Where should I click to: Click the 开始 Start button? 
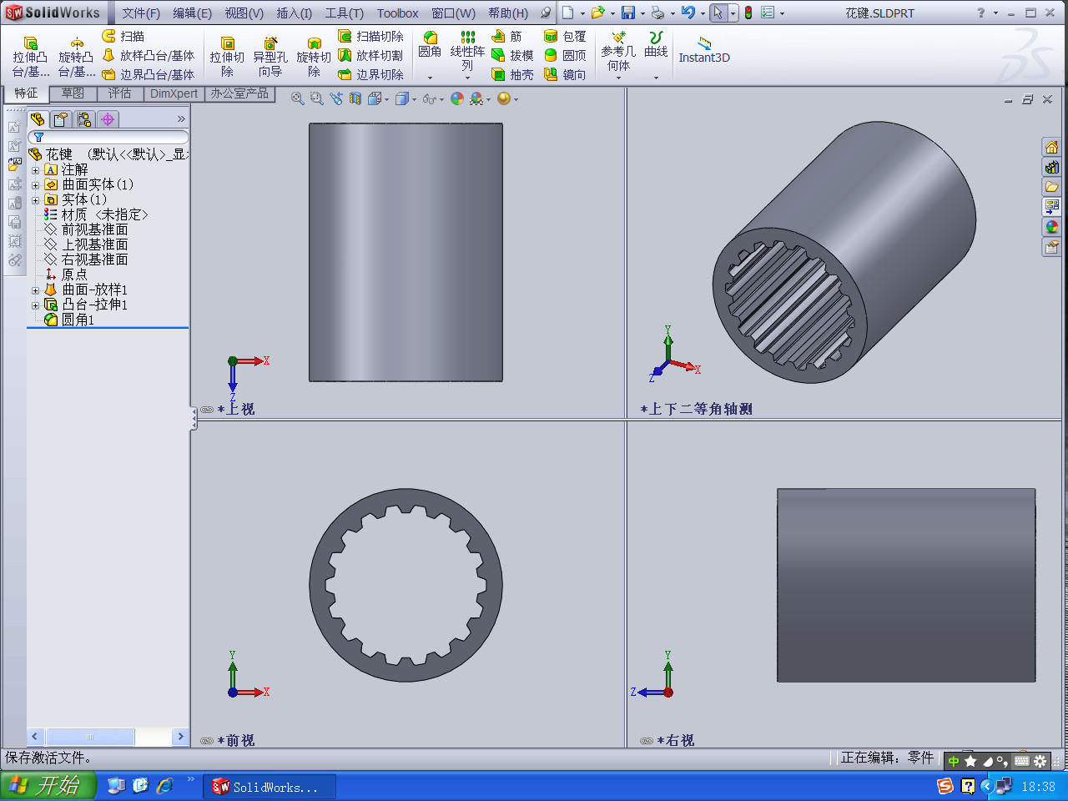point(48,786)
